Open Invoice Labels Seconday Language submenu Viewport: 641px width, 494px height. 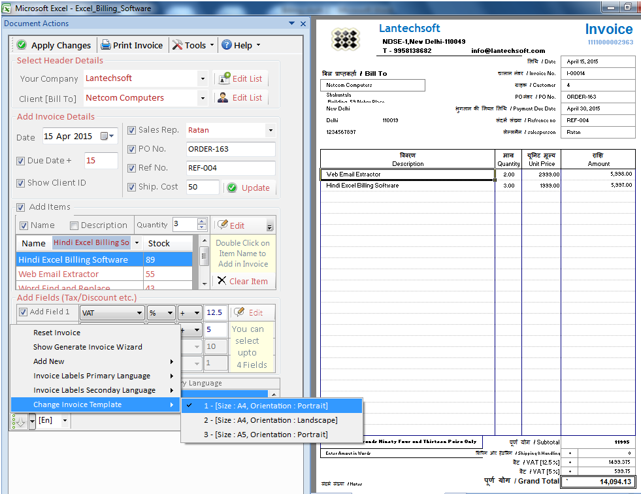tap(95, 390)
